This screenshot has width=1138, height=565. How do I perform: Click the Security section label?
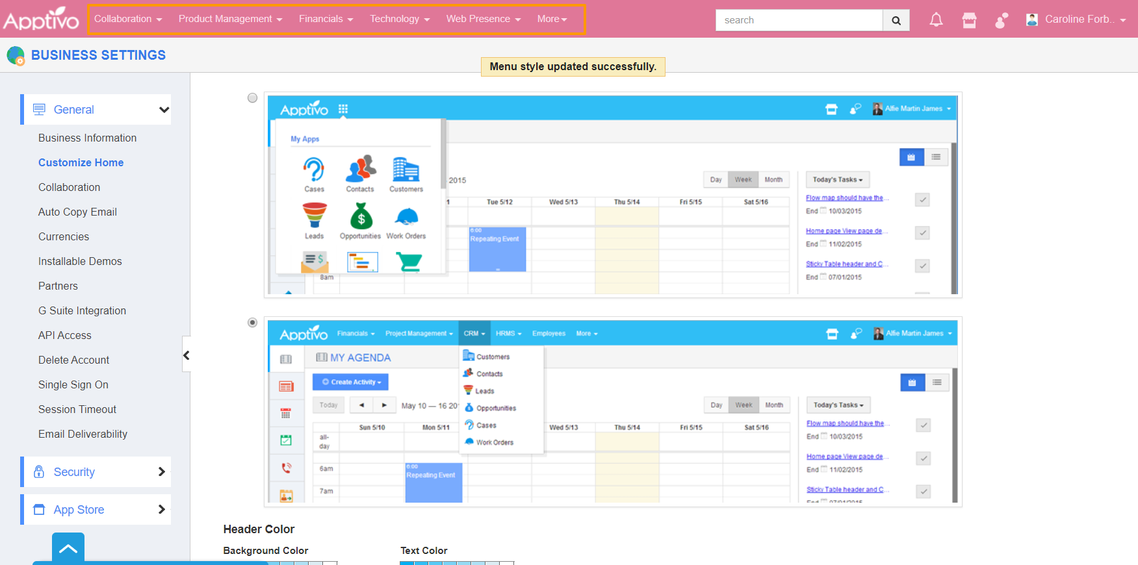(x=74, y=472)
